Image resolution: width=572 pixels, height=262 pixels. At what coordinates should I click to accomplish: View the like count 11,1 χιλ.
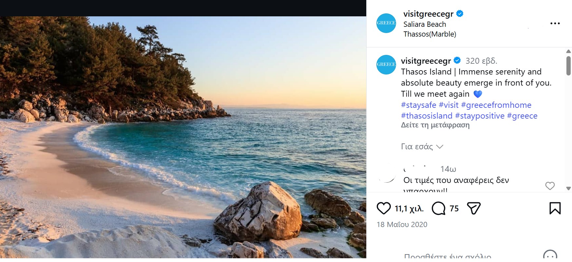409,208
